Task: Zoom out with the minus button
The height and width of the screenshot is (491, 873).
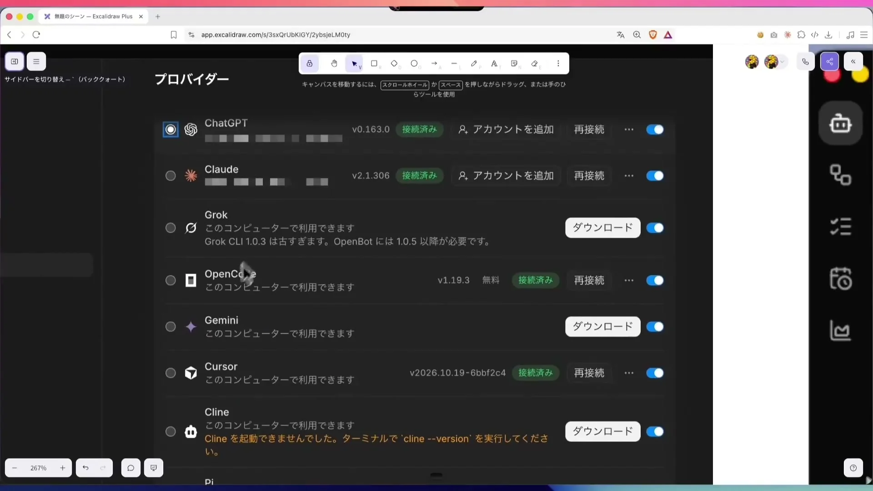Action: coord(15,468)
